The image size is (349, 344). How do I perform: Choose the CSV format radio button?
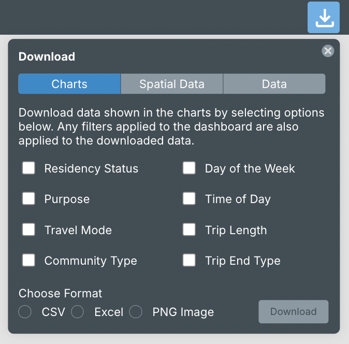[25, 312]
